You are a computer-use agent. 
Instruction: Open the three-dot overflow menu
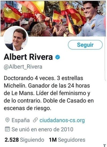pos(98,9)
